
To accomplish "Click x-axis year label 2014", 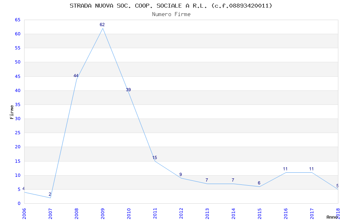I will pos(234,214).
